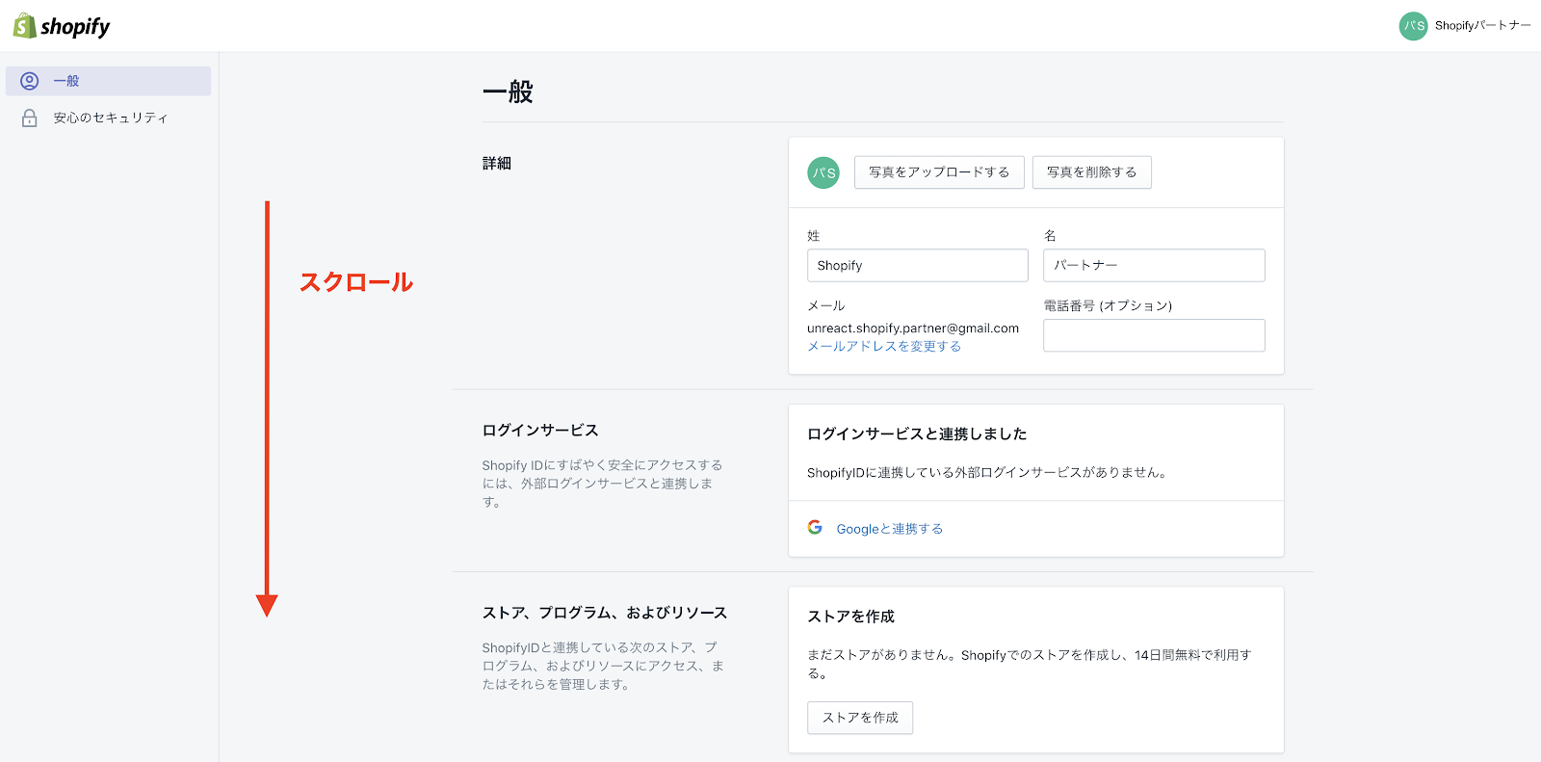Go to the 安心のセキュリティ sidebar item
The image size is (1541, 762).
[111, 118]
